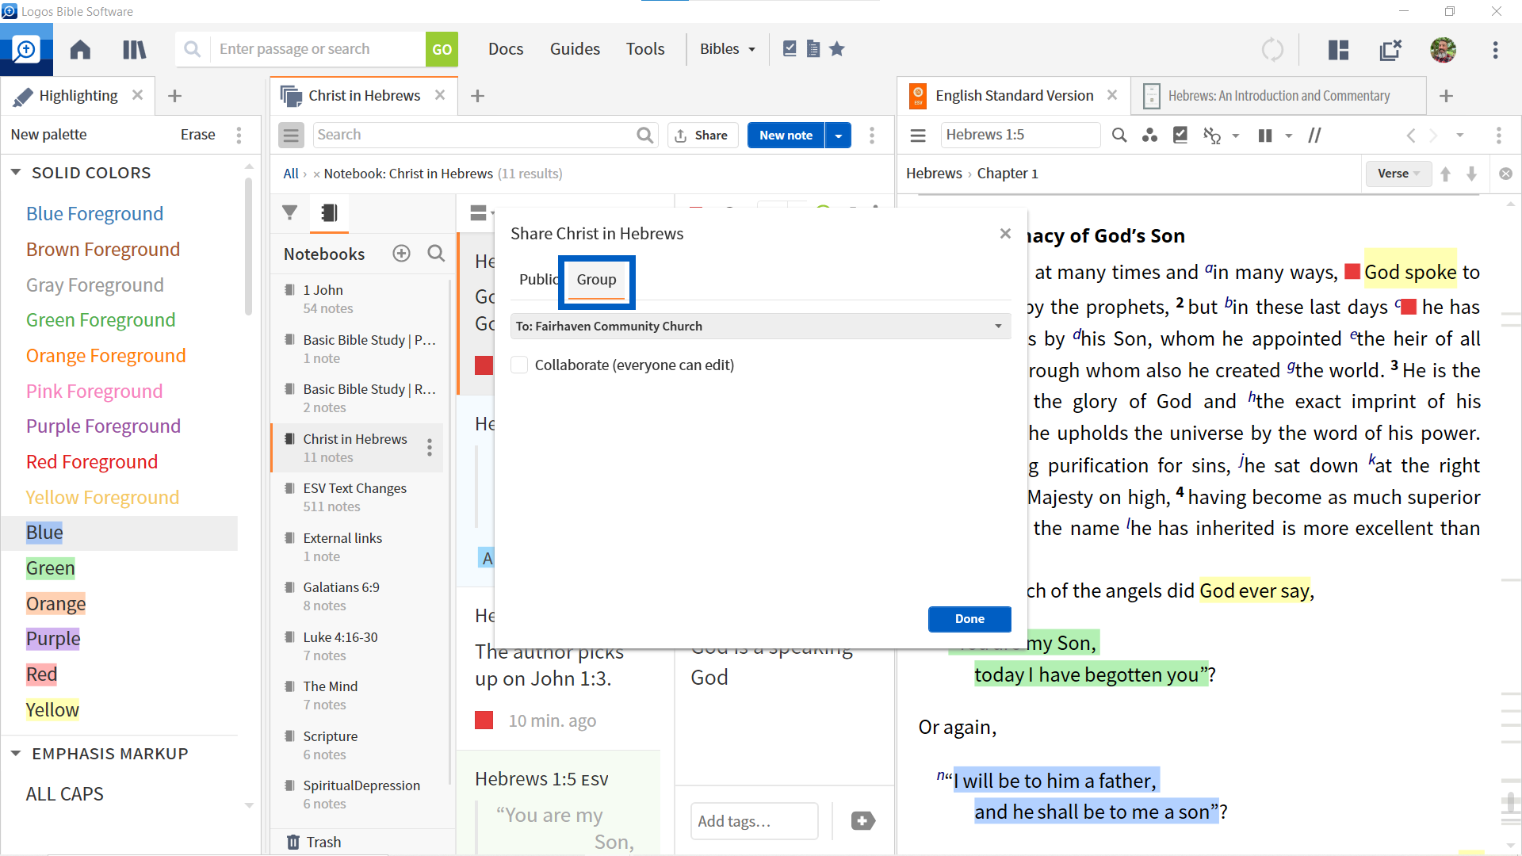This screenshot has height=856, width=1522.
Task: Open the favorites star shortcut
Action: [837, 48]
